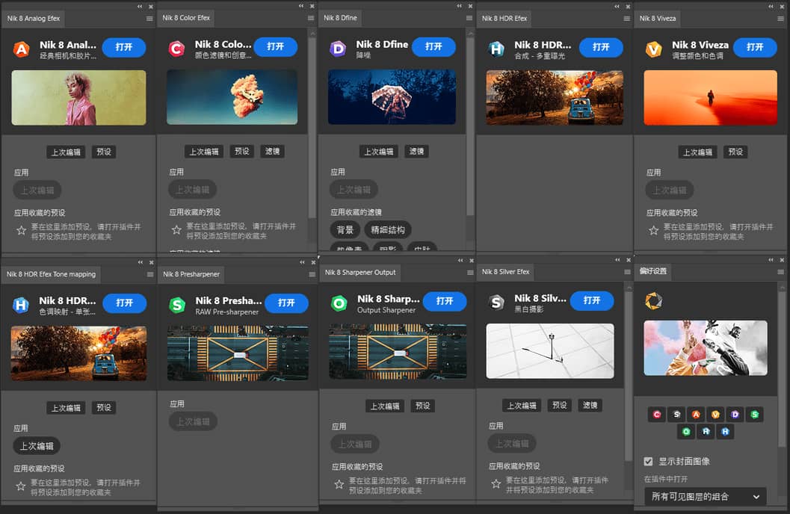Apply the 背景 filter in Dfine panel

point(345,230)
